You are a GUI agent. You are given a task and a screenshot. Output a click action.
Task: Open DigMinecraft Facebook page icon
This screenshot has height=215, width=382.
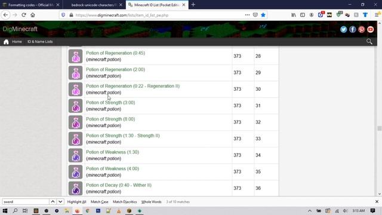coord(353,29)
